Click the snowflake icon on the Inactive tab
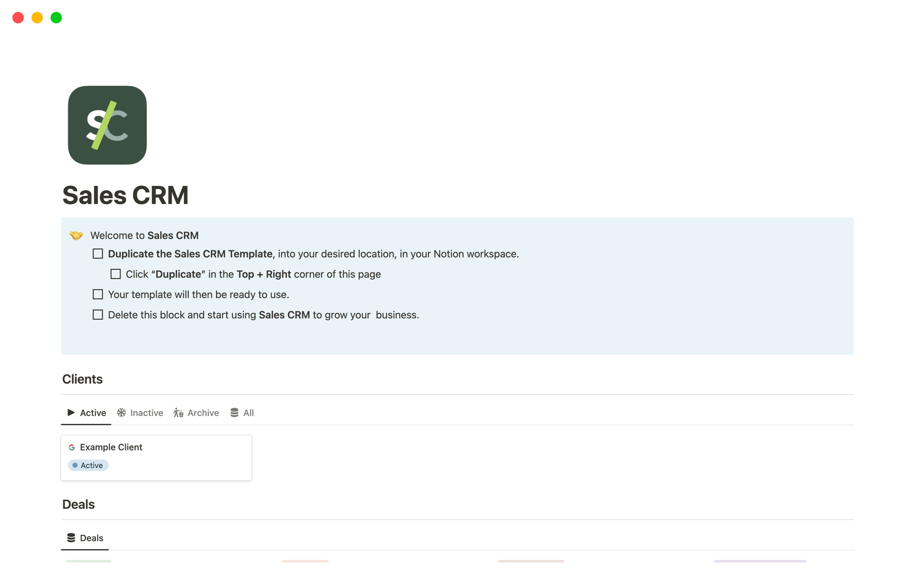 tap(122, 413)
